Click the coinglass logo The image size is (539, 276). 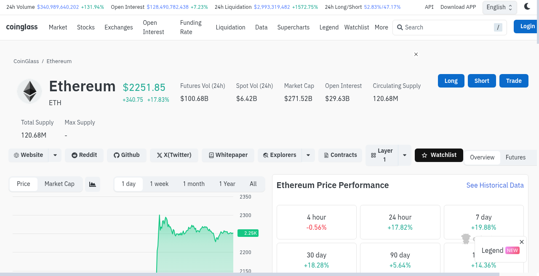click(22, 27)
